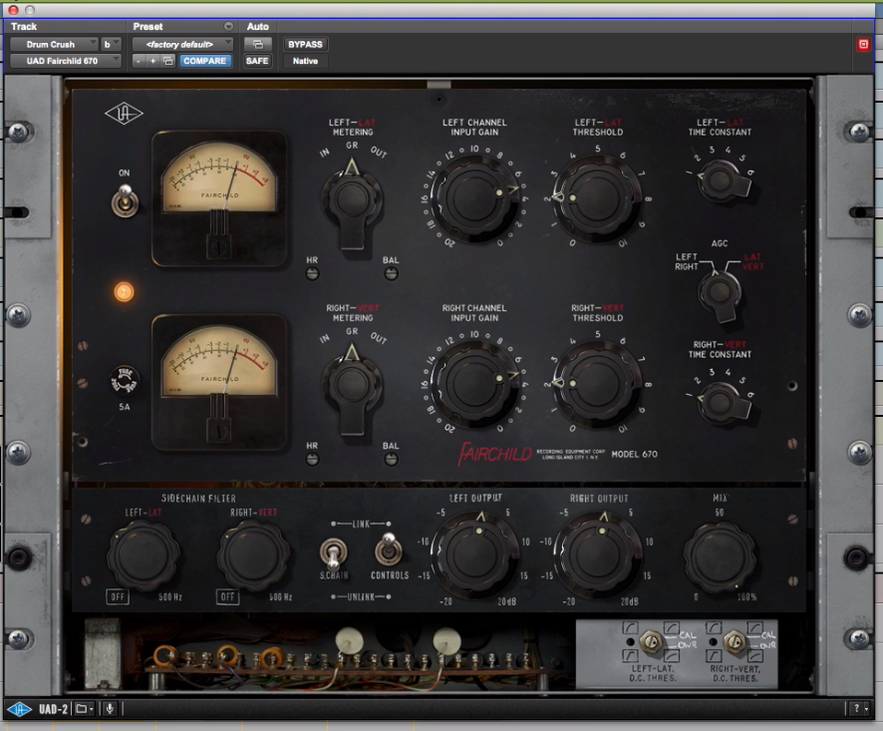Click the UAD-2 toolbar logo icon

(x=20, y=709)
